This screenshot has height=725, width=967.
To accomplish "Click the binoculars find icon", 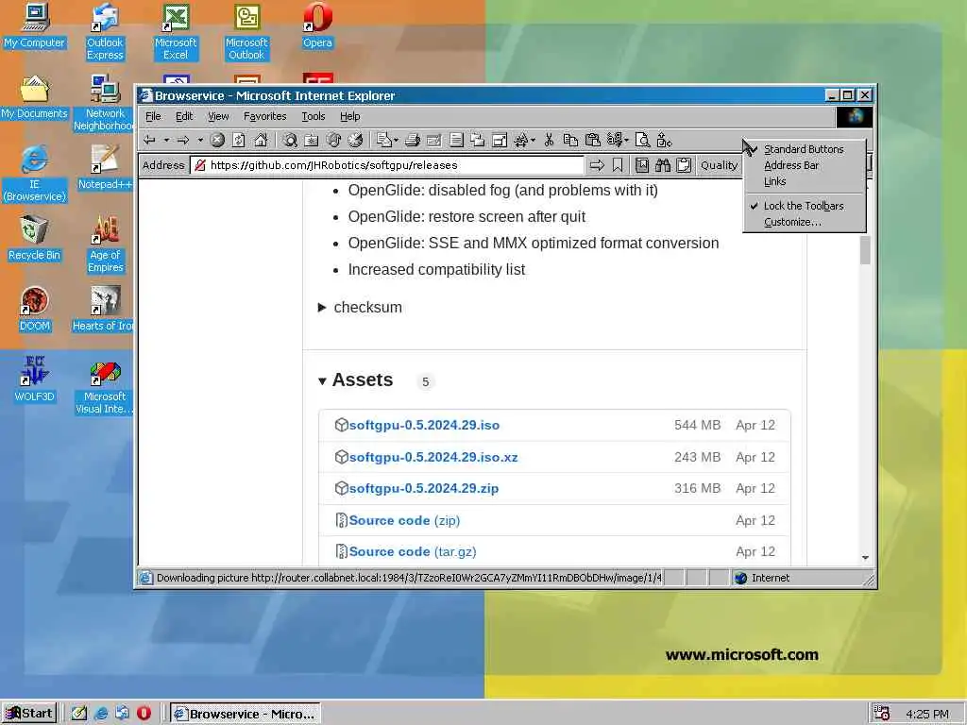I will [x=662, y=165].
